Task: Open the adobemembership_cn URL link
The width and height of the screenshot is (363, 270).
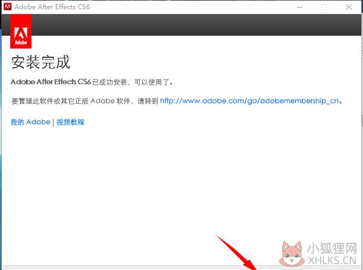Action: (x=249, y=101)
